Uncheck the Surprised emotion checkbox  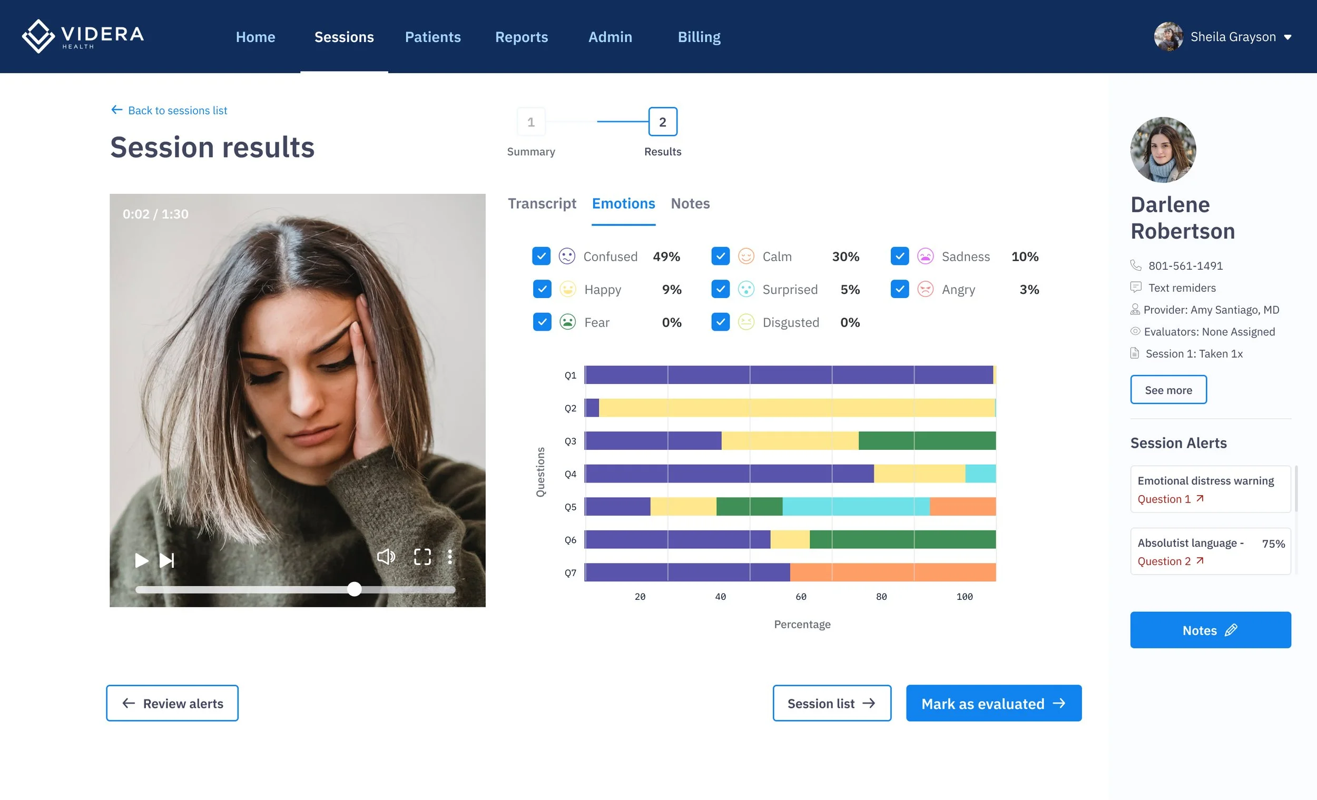click(x=720, y=289)
